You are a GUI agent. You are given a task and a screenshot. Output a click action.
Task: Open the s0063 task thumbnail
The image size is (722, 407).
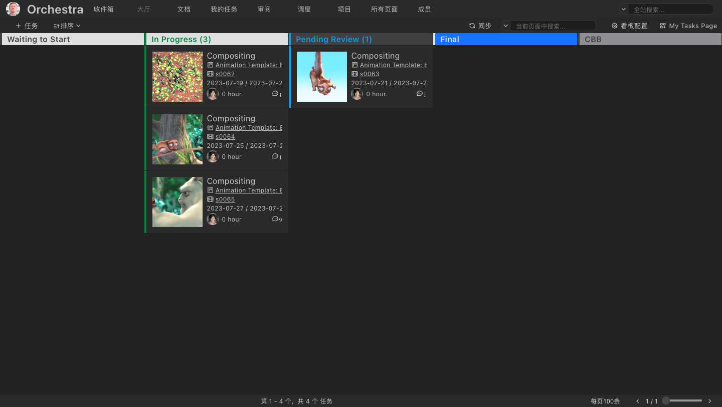(x=322, y=77)
